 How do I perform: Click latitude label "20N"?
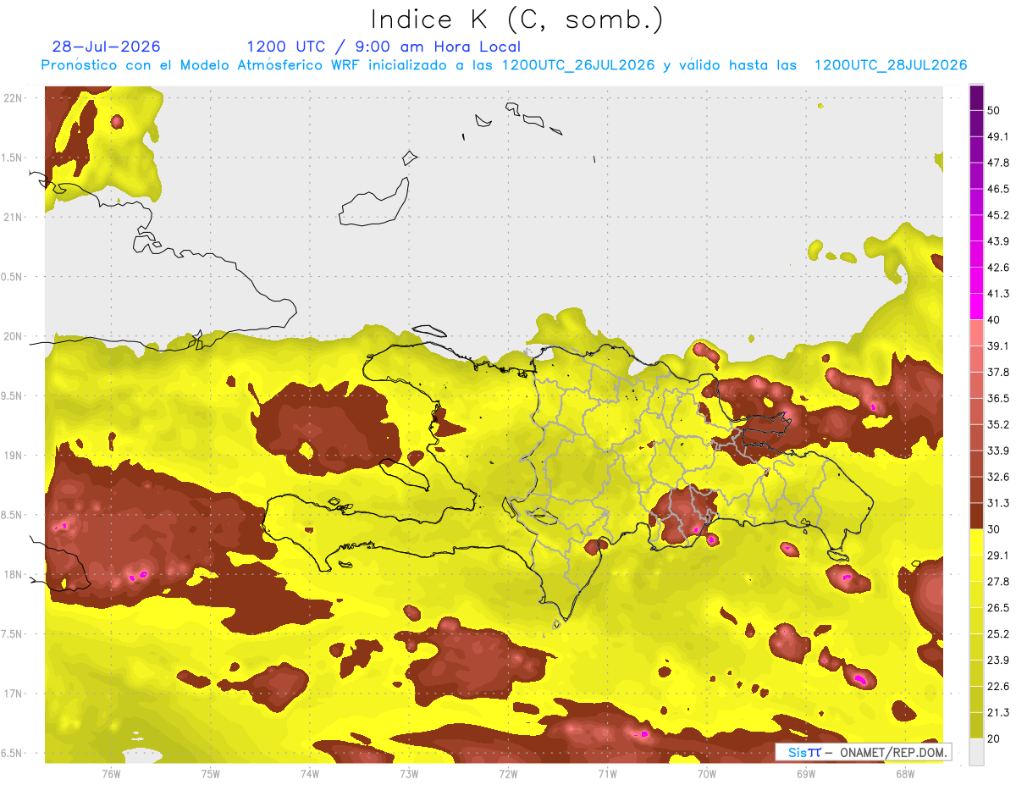14,336
